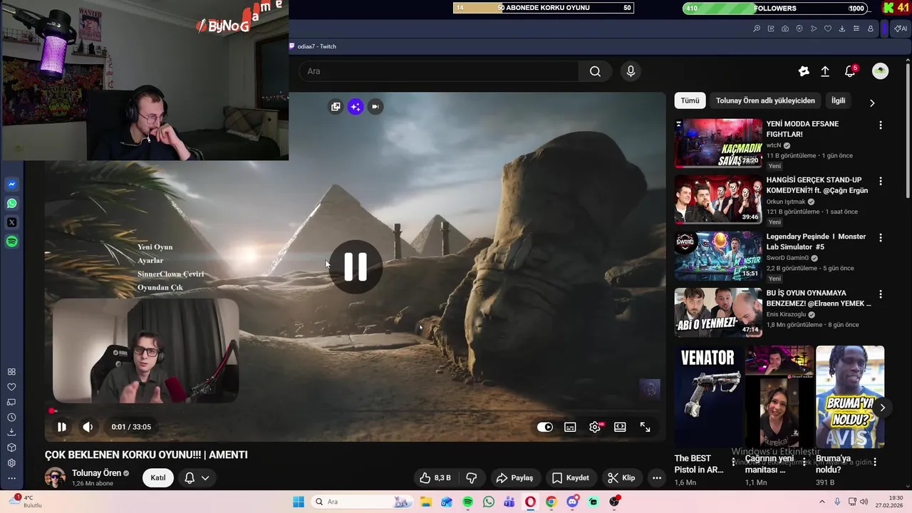
Task: Start voice search with the microphone
Action: 630,71
